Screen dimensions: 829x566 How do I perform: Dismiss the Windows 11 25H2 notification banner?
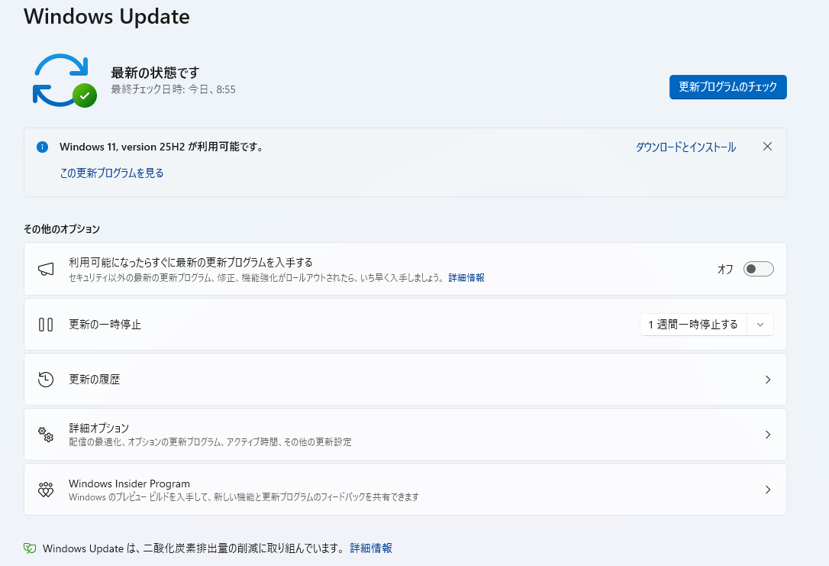pyautogui.click(x=768, y=147)
